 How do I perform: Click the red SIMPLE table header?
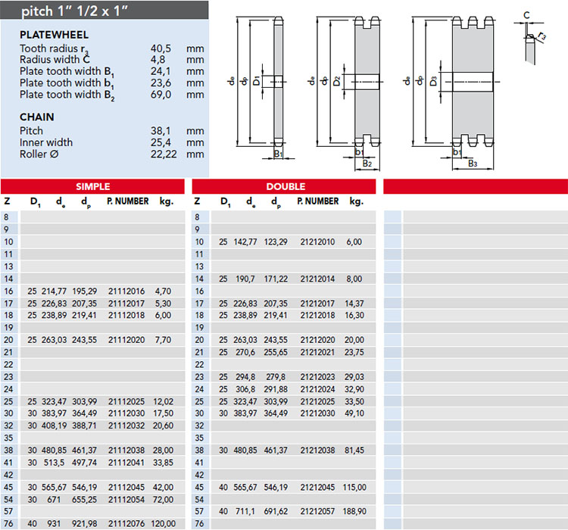tap(92, 186)
